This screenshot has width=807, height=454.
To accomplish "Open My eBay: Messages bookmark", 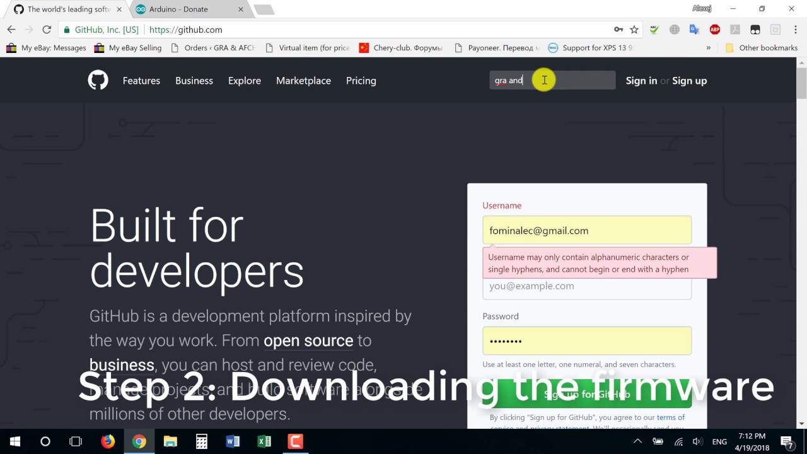I will 46,48.
